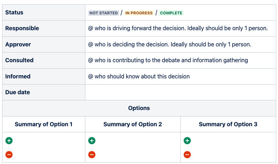The width and height of the screenshot is (278, 164).
Task: Click the Due date row label
Action: 18,92
